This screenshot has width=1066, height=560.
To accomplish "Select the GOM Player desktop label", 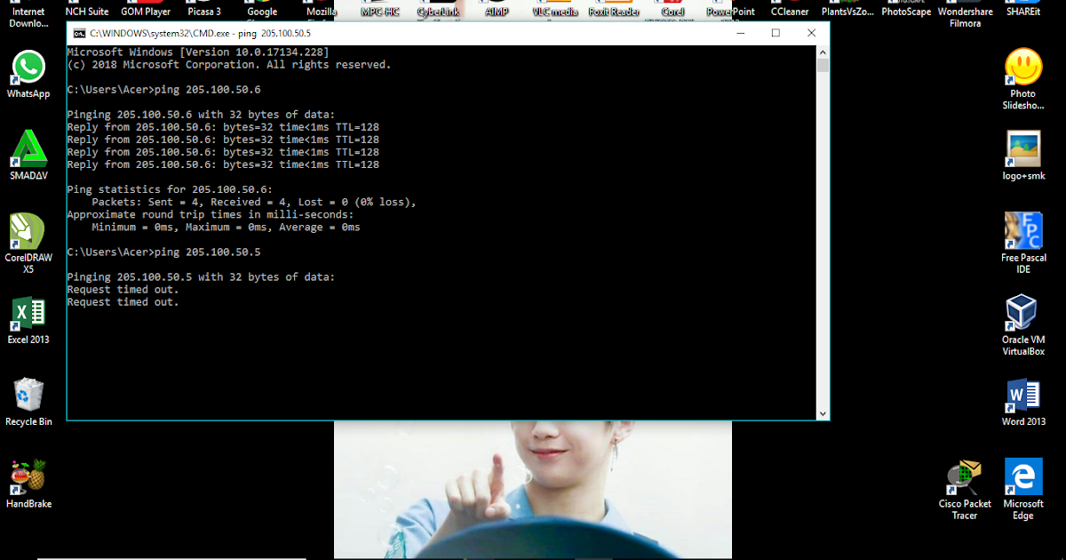I will click(146, 12).
